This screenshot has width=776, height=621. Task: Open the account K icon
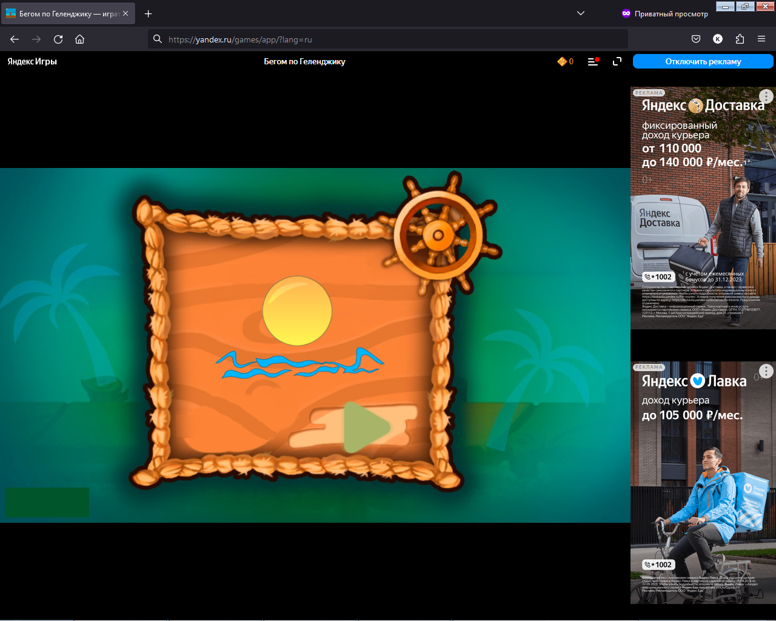pyautogui.click(x=718, y=39)
